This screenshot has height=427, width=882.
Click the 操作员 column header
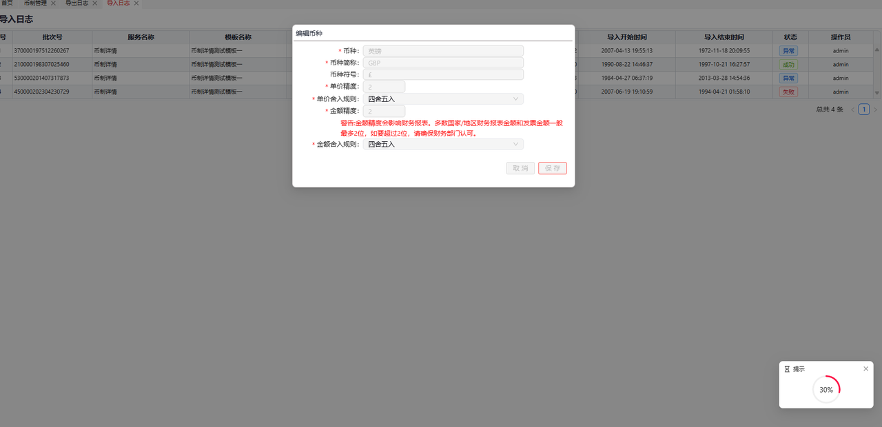point(841,37)
